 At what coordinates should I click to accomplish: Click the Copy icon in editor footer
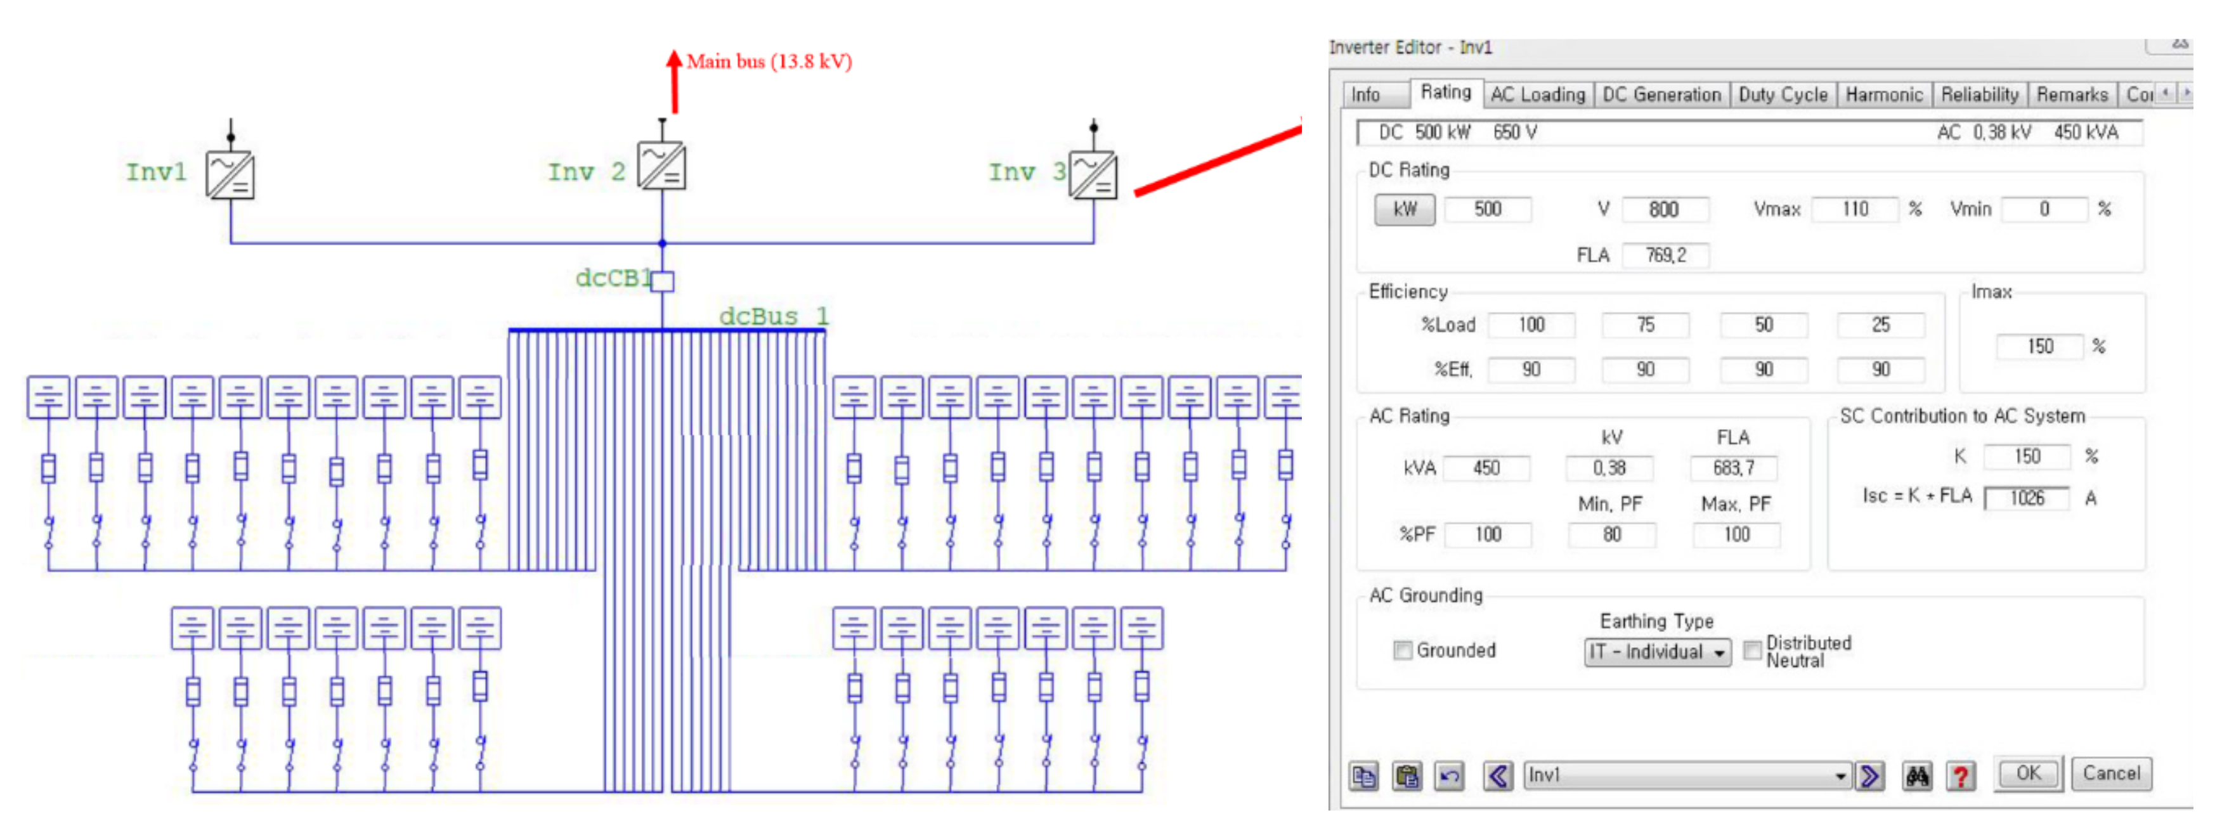coord(1364,776)
